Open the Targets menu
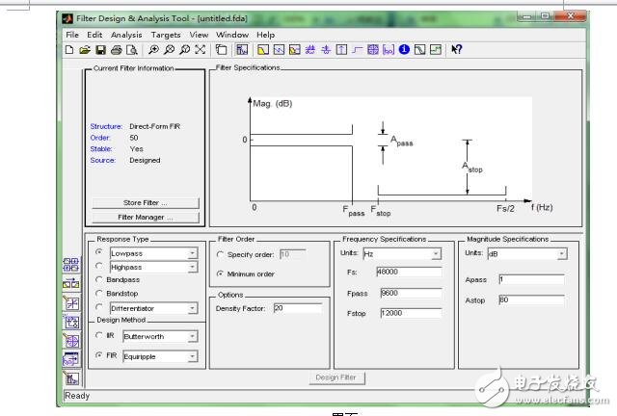This screenshot has width=617, height=416. 166,35
